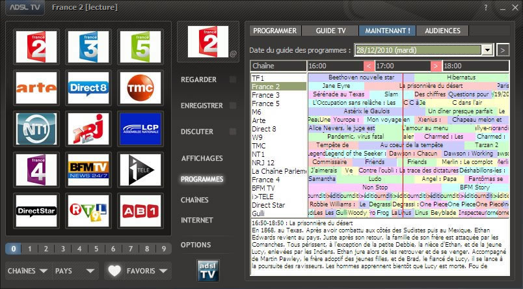
Task: Select channel page 5
Action: pos(96,249)
